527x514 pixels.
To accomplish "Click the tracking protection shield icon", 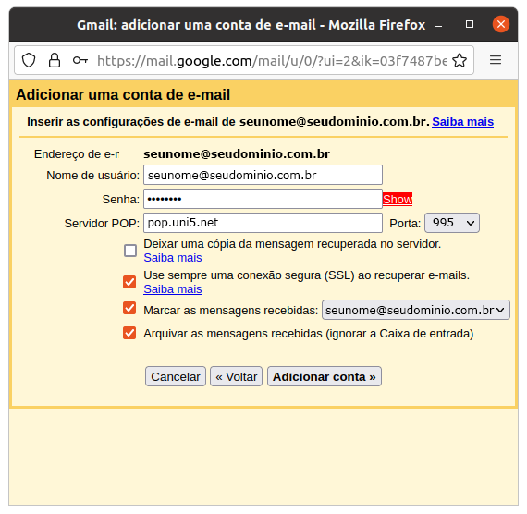I will point(29,60).
